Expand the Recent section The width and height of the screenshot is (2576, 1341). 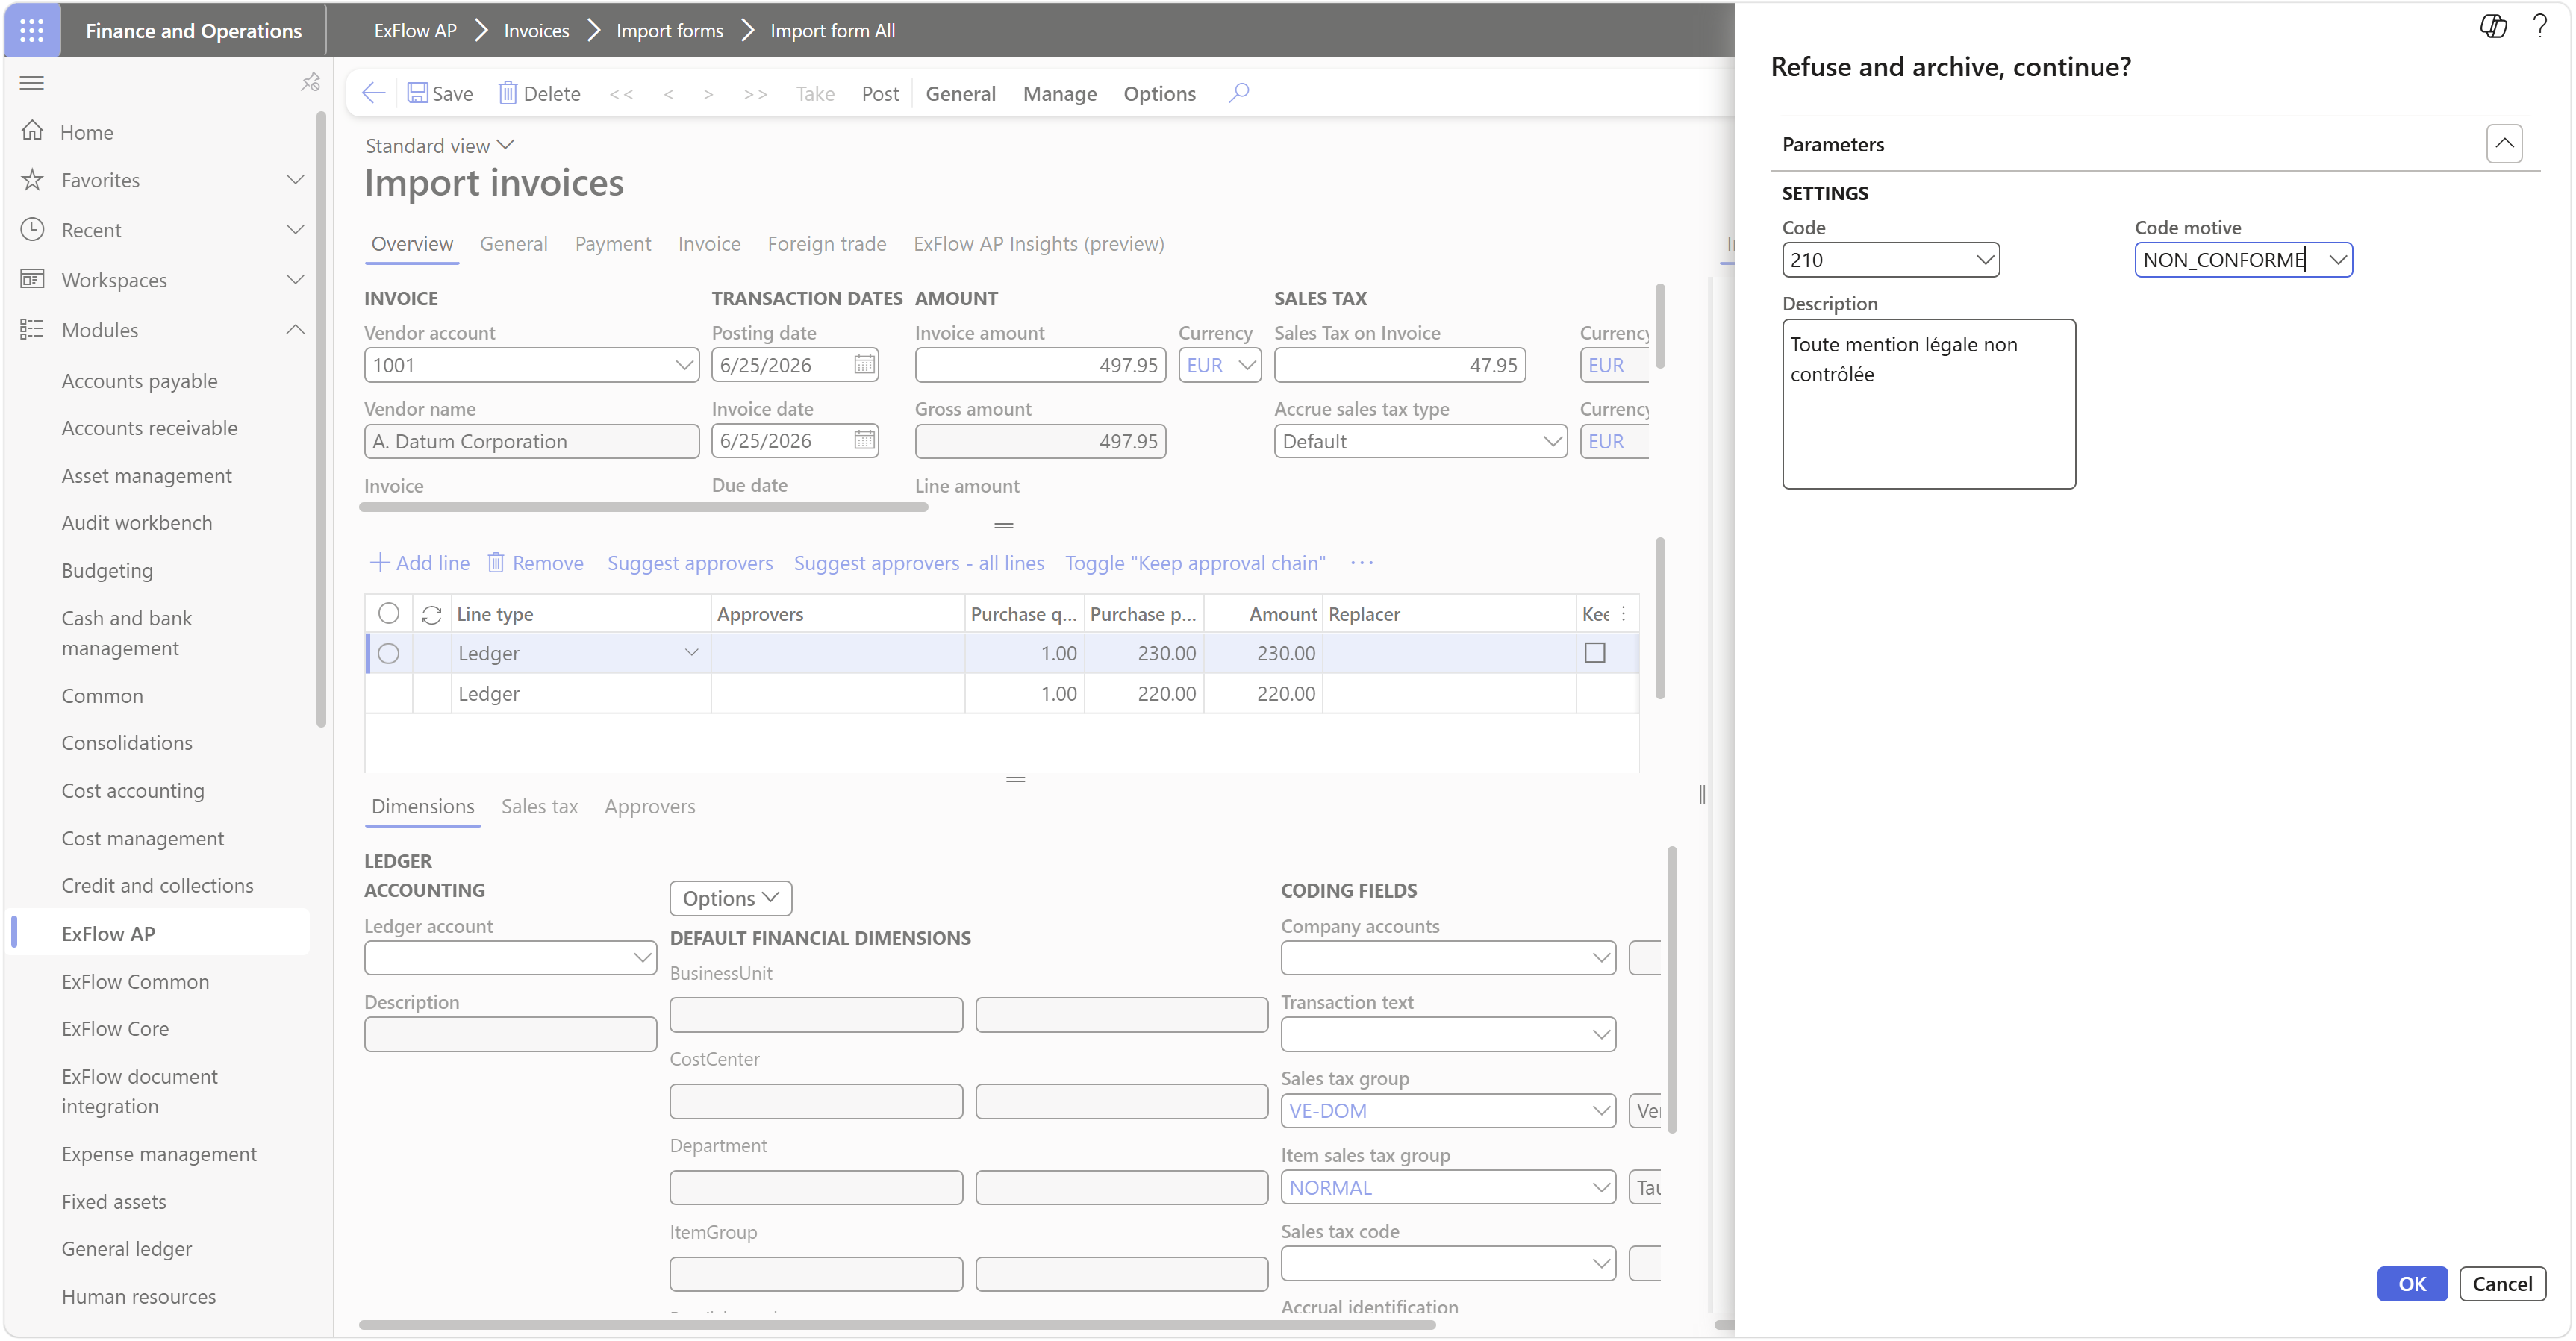coord(295,229)
